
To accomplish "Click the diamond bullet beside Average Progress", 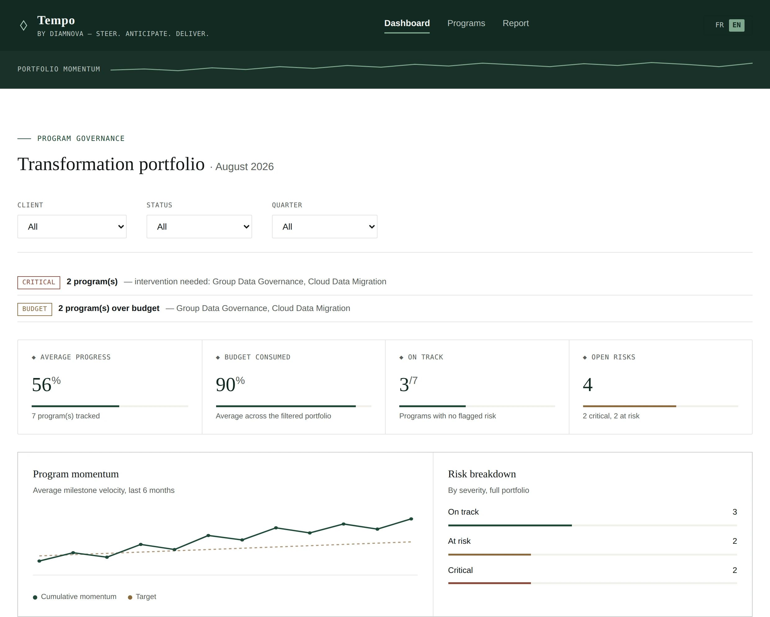I will point(34,358).
